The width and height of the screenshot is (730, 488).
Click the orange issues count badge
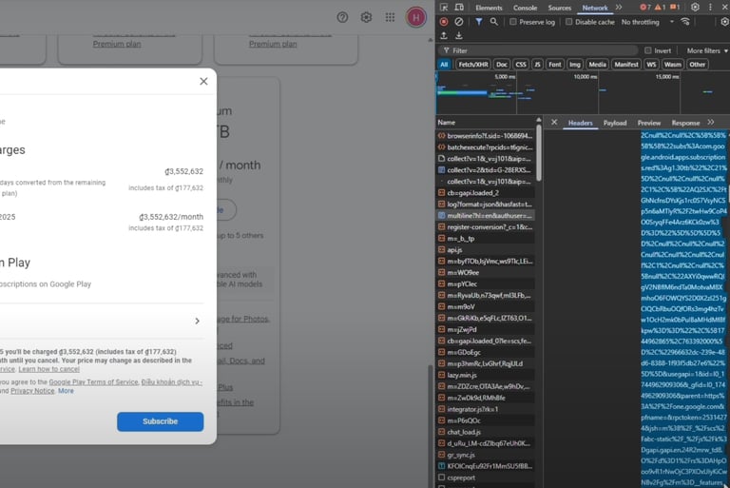click(675, 8)
